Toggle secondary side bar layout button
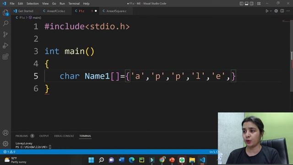 click(252, 4)
